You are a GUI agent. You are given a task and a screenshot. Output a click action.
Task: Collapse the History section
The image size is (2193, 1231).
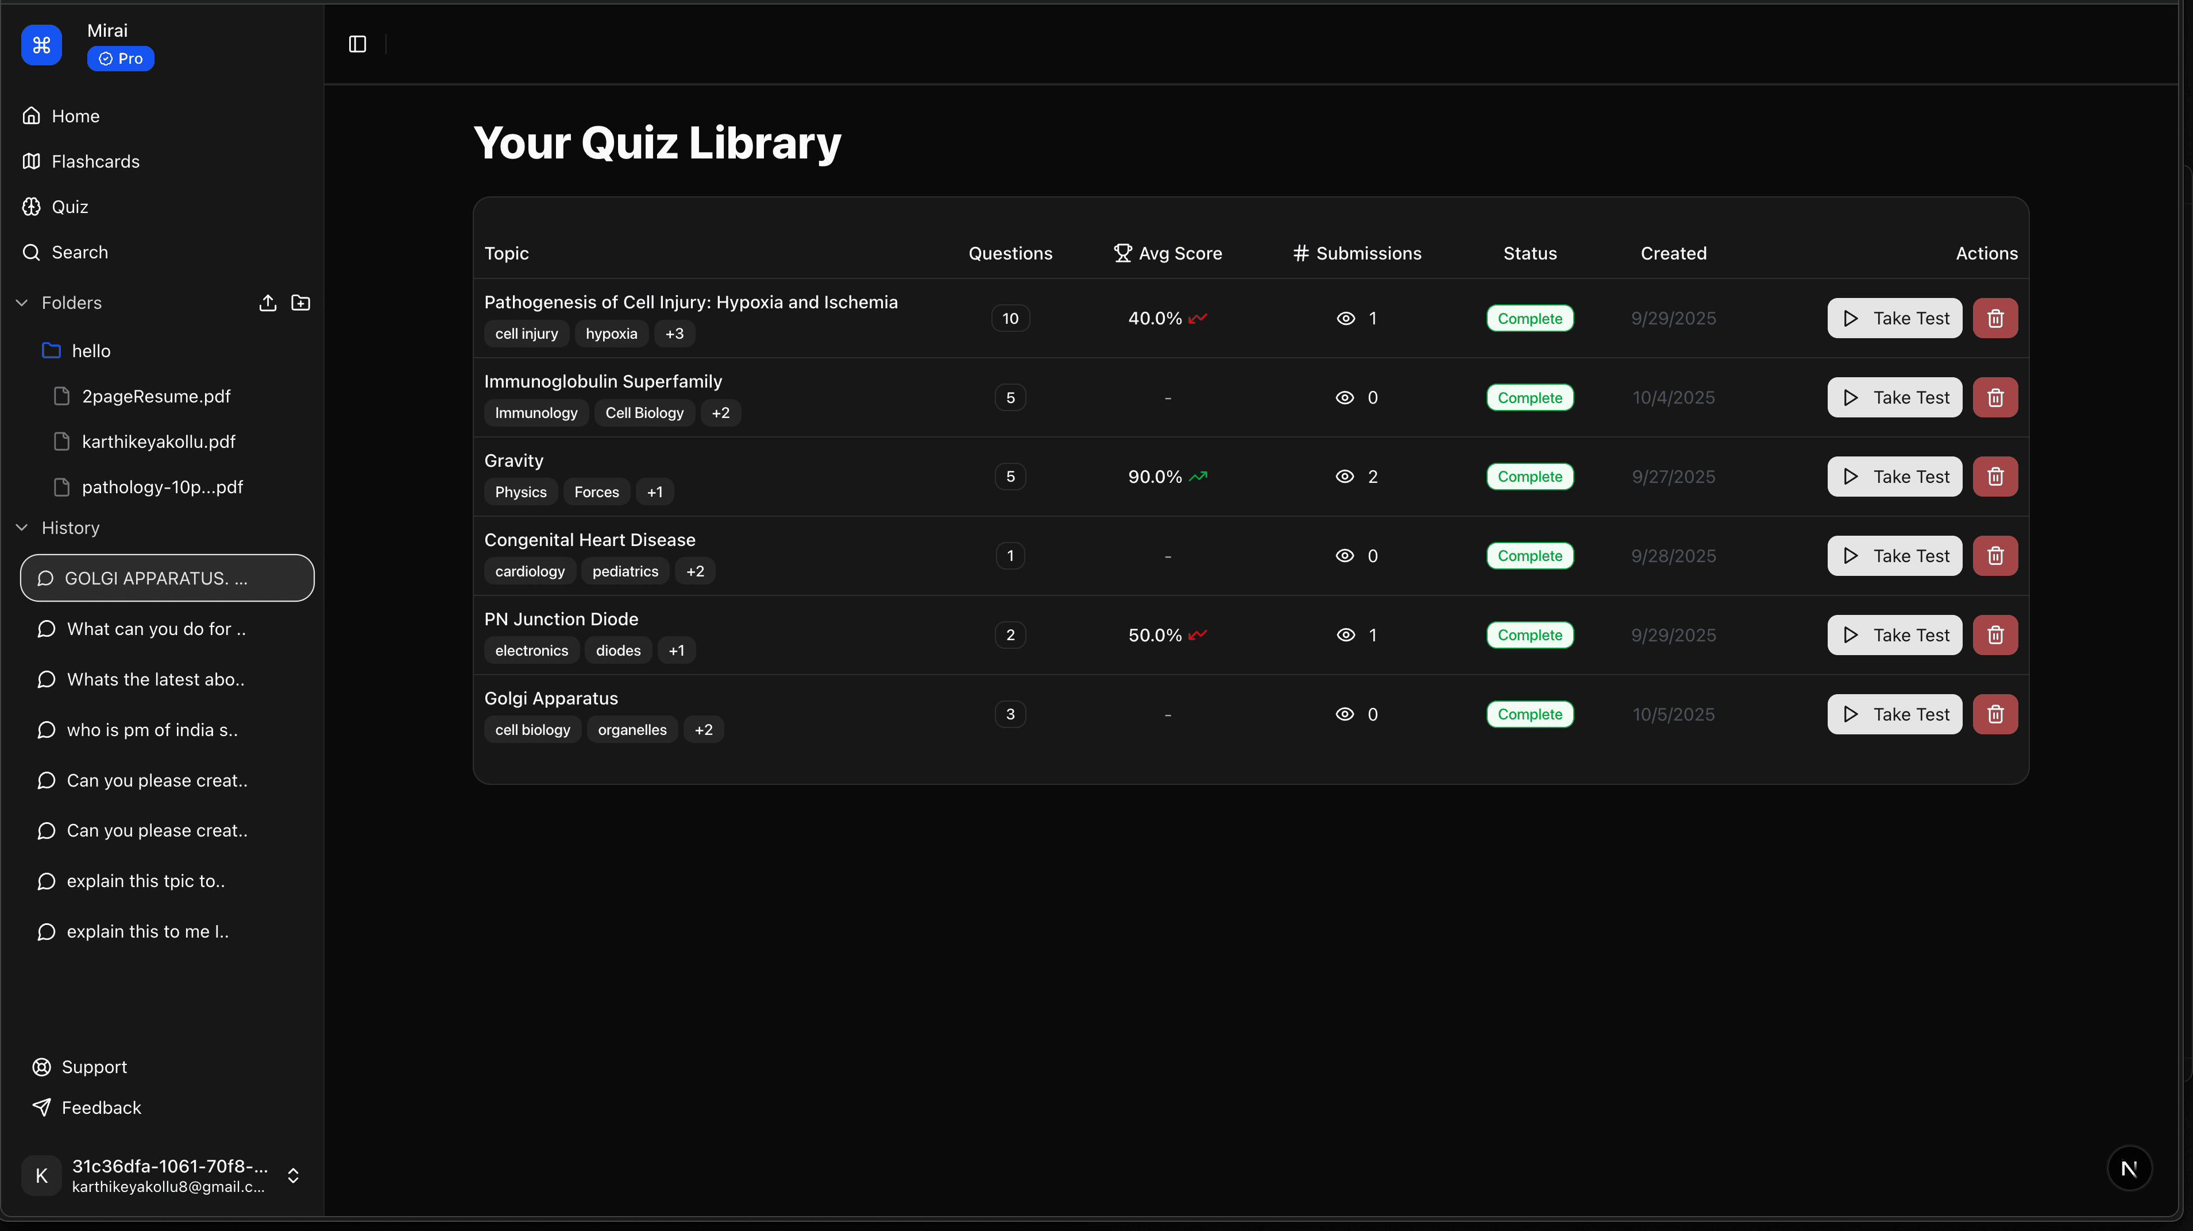click(21, 528)
